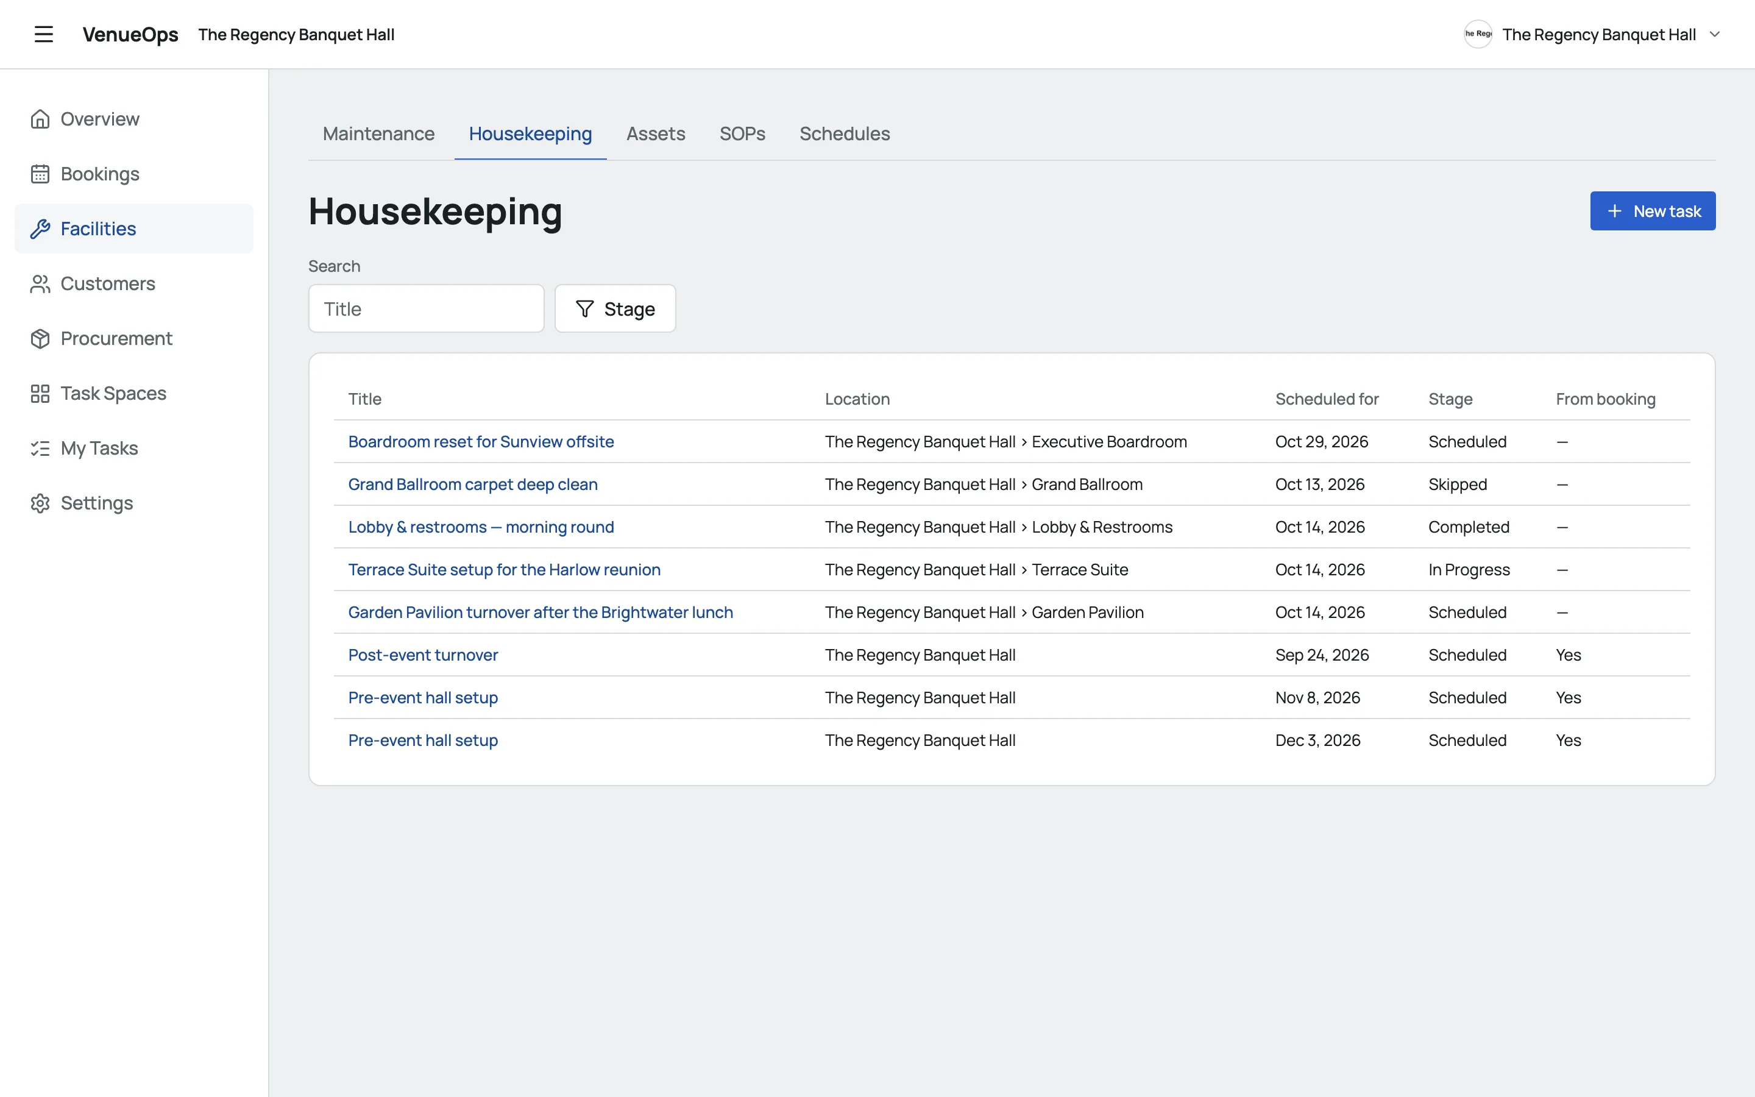Open the Stage filter dropdown
Screen dimensions: 1755x1097
tap(615, 308)
